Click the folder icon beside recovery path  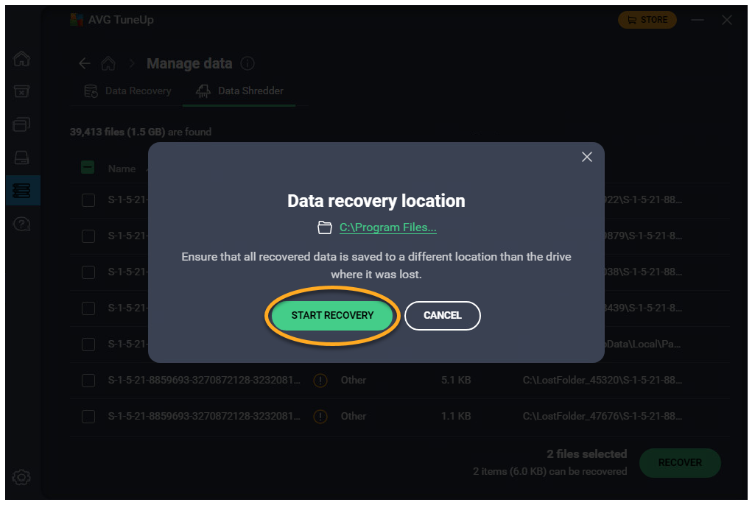point(325,227)
